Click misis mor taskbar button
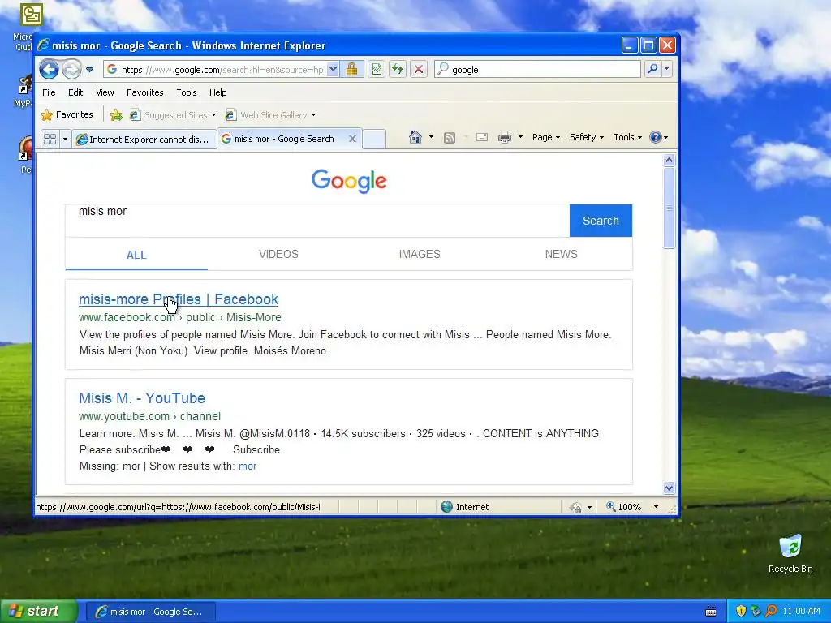 pyautogui.click(x=150, y=612)
